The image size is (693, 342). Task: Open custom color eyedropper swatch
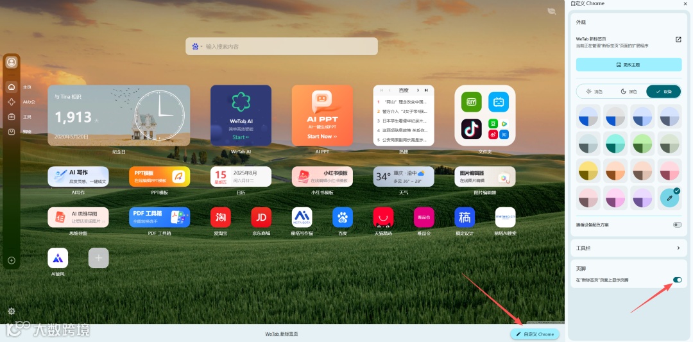pyautogui.click(x=669, y=198)
